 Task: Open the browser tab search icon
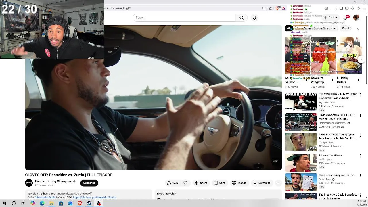(326, 8)
